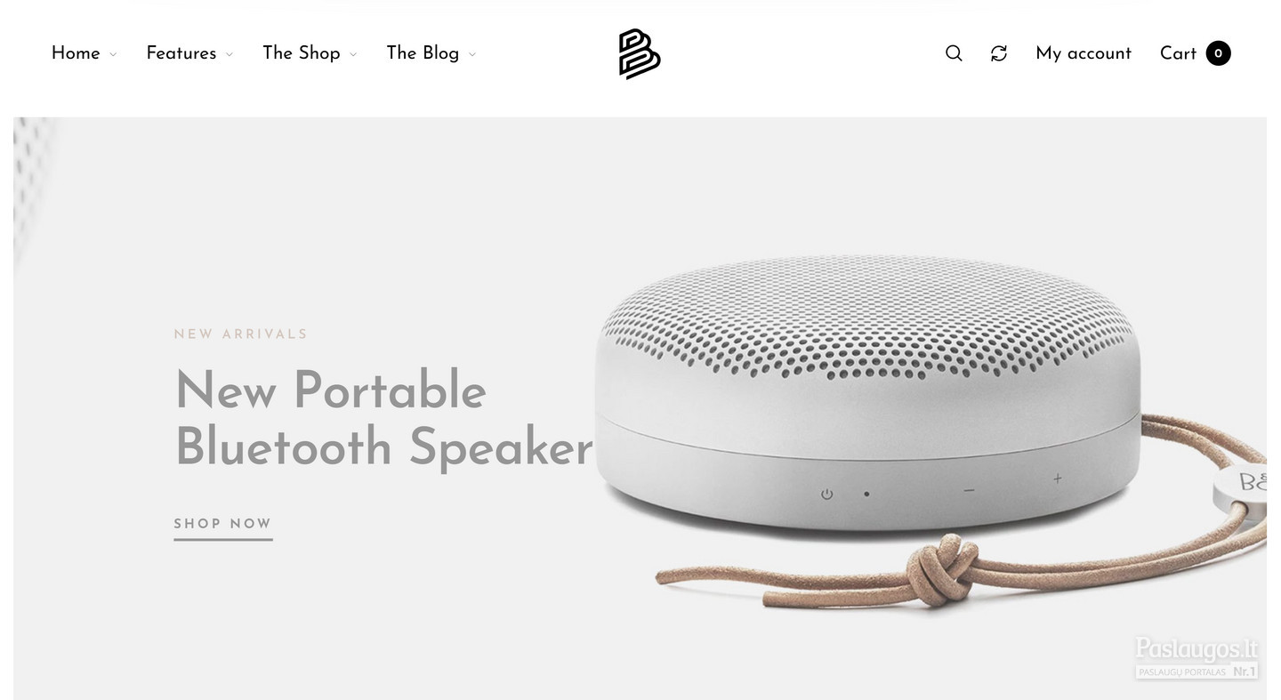
Task: Click the cart item count badge
Action: (1218, 53)
